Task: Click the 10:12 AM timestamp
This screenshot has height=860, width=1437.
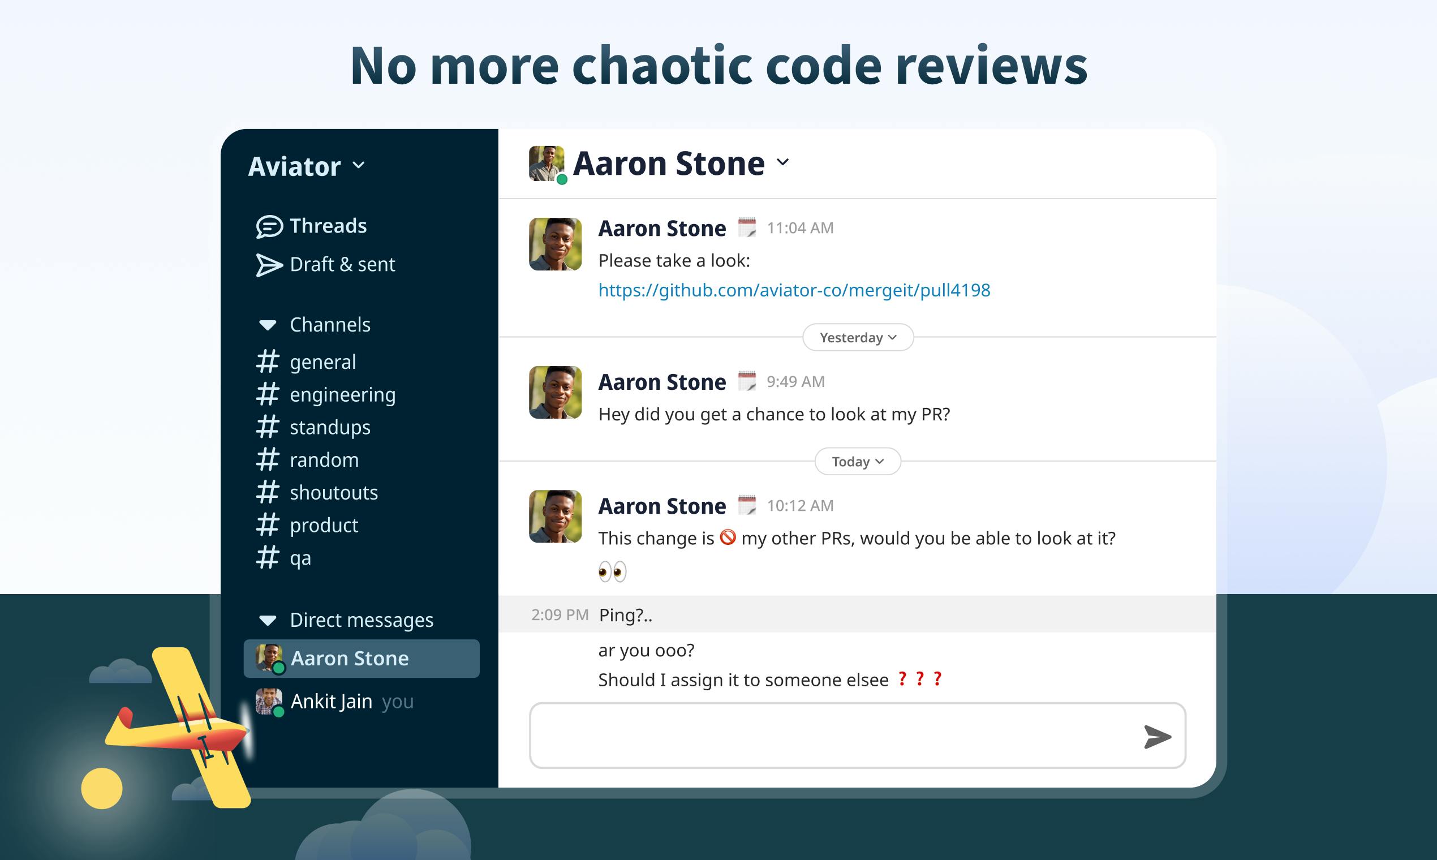Action: (800, 505)
